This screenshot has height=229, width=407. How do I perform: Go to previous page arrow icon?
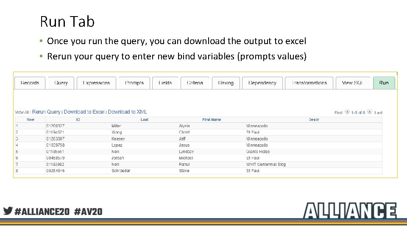pos(347,112)
